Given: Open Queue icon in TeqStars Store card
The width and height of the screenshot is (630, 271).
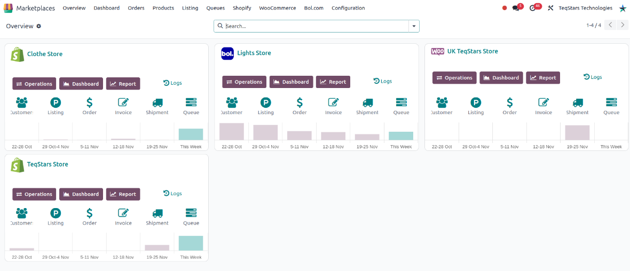Looking at the screenshot, I should [x=191, y=213].
